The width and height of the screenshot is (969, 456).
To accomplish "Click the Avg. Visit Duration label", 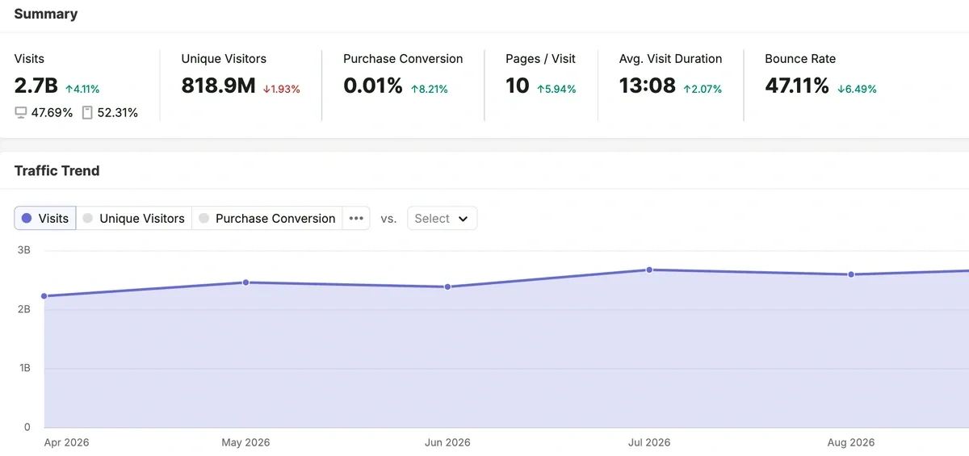I will coord(670,59).
